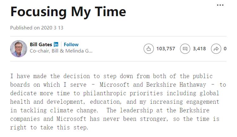View the 103,757 likes count
Screen dimensions: 237x137
pyautogui.click(x=165, y=49)
